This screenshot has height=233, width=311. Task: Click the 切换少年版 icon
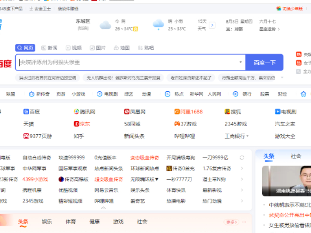[279, 9]
